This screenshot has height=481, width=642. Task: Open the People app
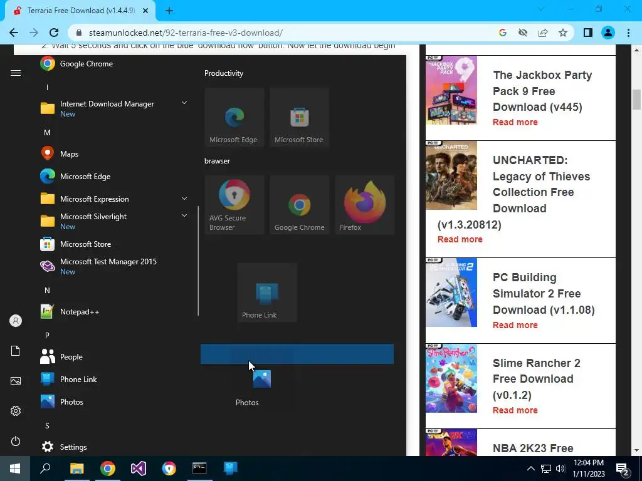pos(61,356)
